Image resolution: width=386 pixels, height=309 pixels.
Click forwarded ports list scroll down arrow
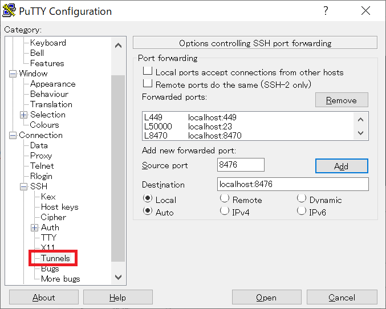[361, 133]
